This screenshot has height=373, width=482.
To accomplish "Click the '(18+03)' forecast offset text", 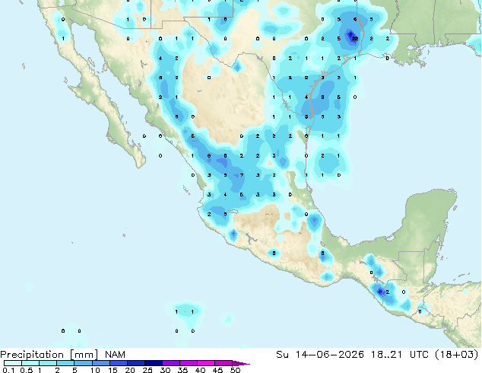I will [458, 355].
